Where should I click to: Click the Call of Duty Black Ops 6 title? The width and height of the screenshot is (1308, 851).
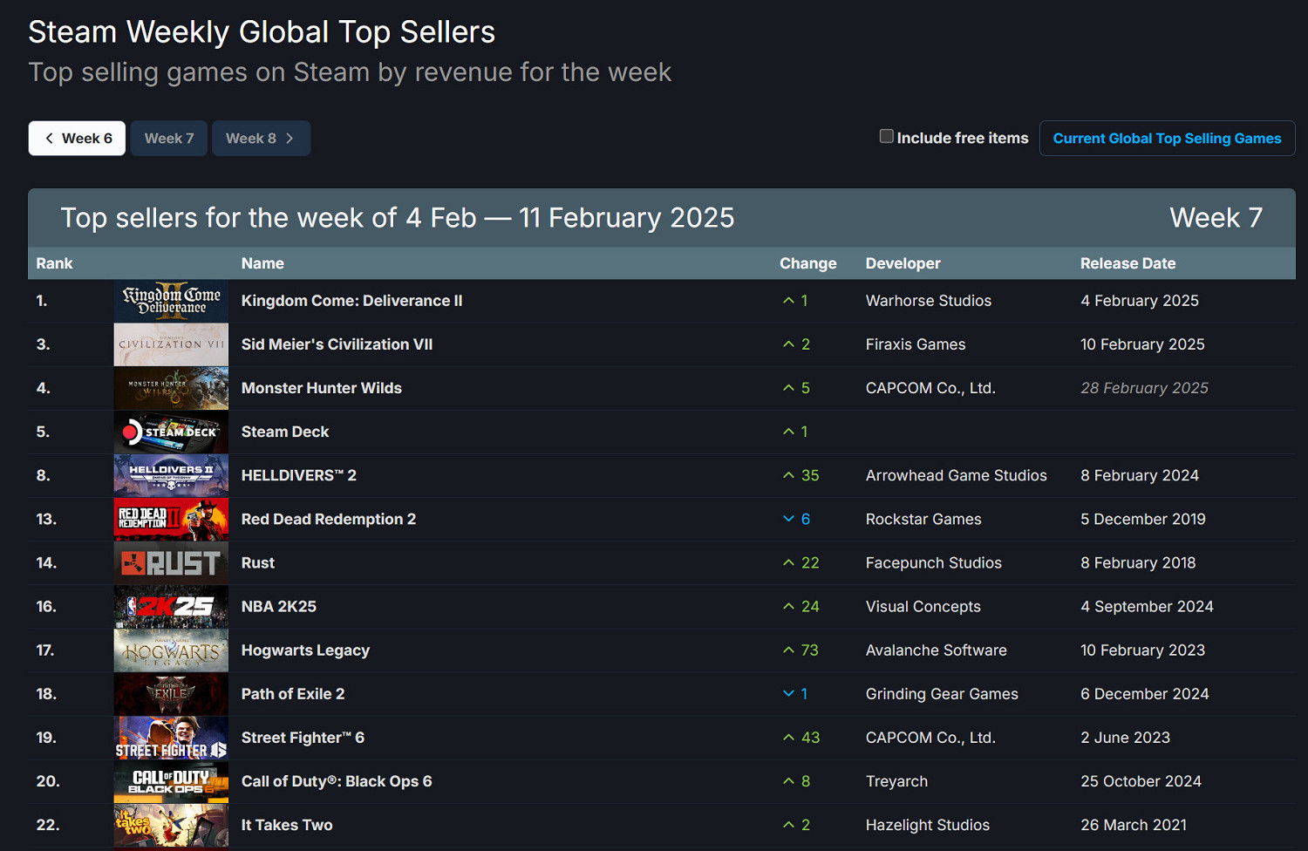coord(336,781)
